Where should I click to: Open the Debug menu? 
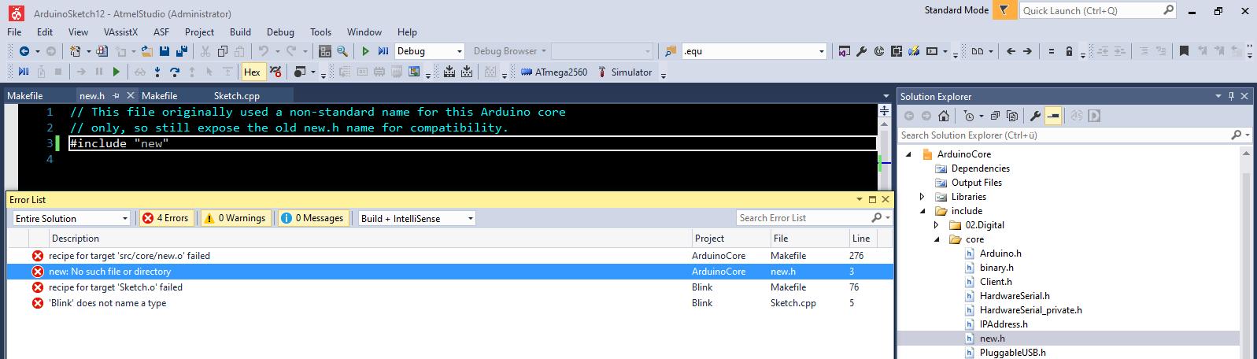pos(280,32)
